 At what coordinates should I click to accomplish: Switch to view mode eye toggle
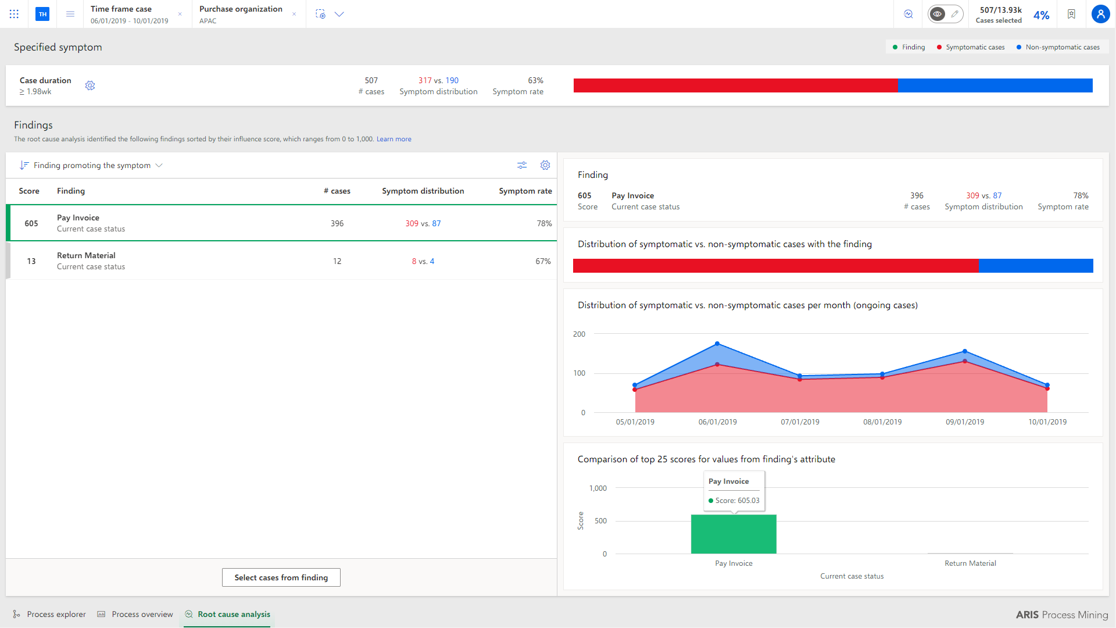(937, 14)
